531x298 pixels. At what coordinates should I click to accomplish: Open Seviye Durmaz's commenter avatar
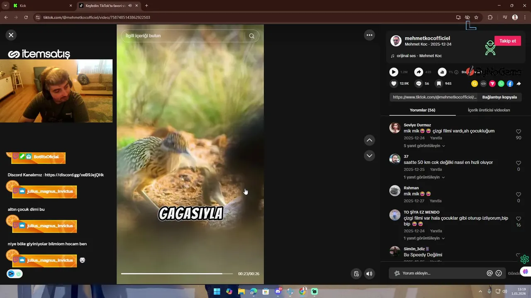tap(395, 127)
